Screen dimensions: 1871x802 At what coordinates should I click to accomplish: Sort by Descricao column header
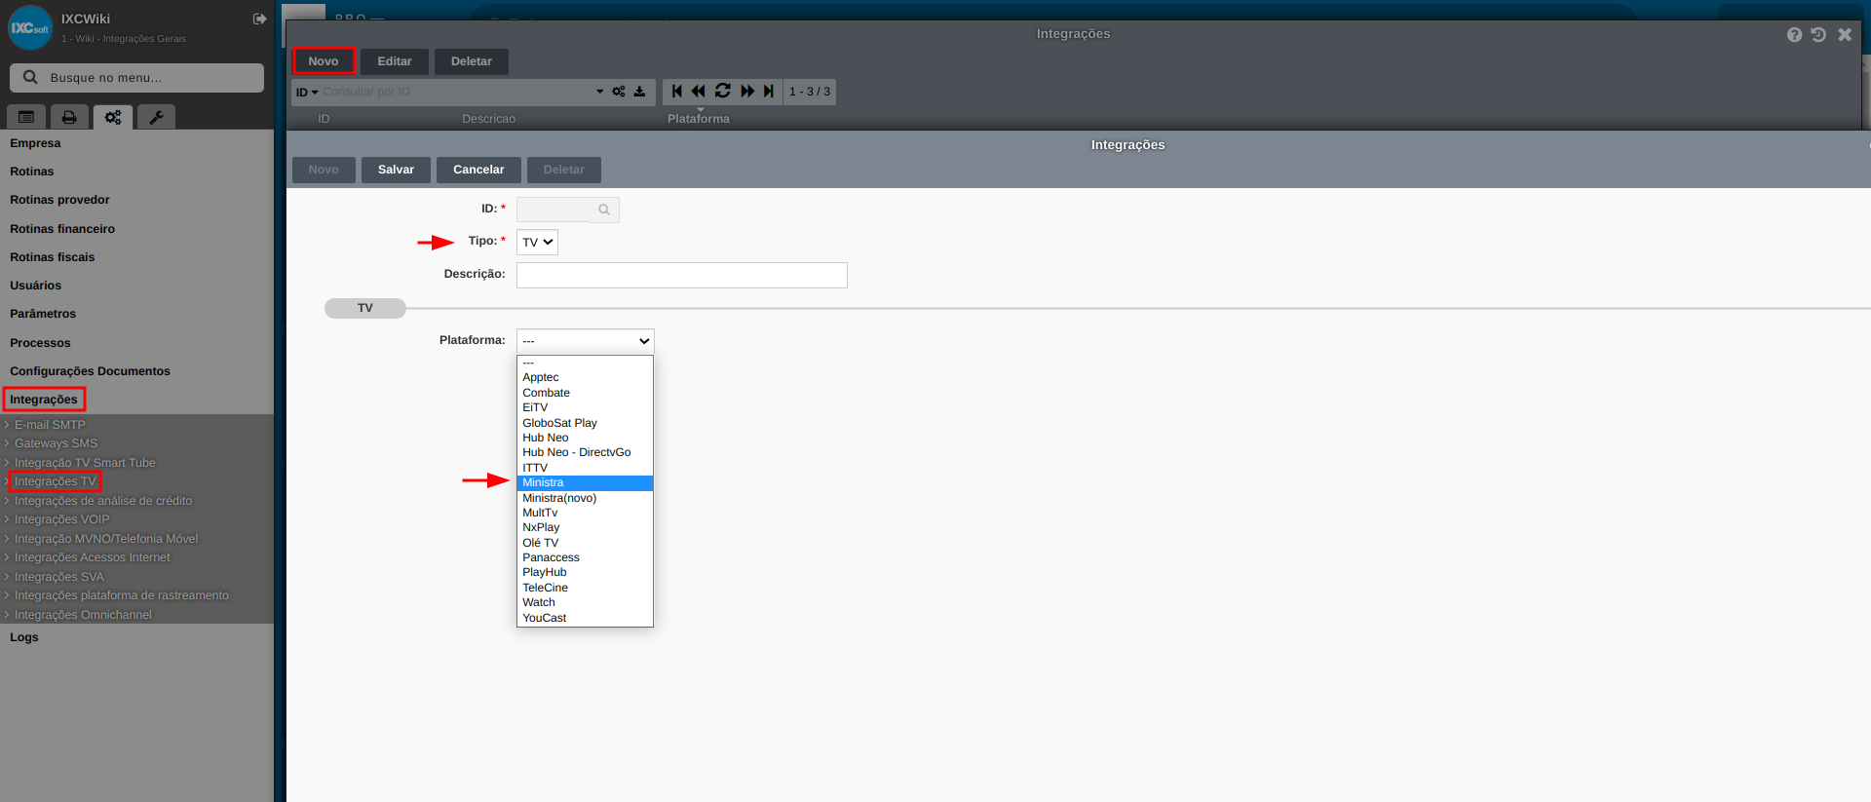coord(488,119)
